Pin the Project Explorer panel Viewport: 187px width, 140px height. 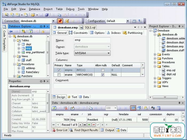pyautogui.click(x=179, y=26)
